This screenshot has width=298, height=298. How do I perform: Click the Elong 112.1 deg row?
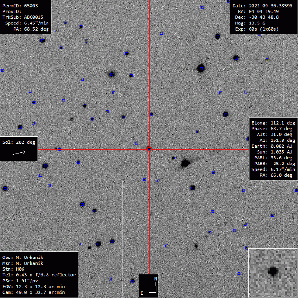[x=272, y=122]
